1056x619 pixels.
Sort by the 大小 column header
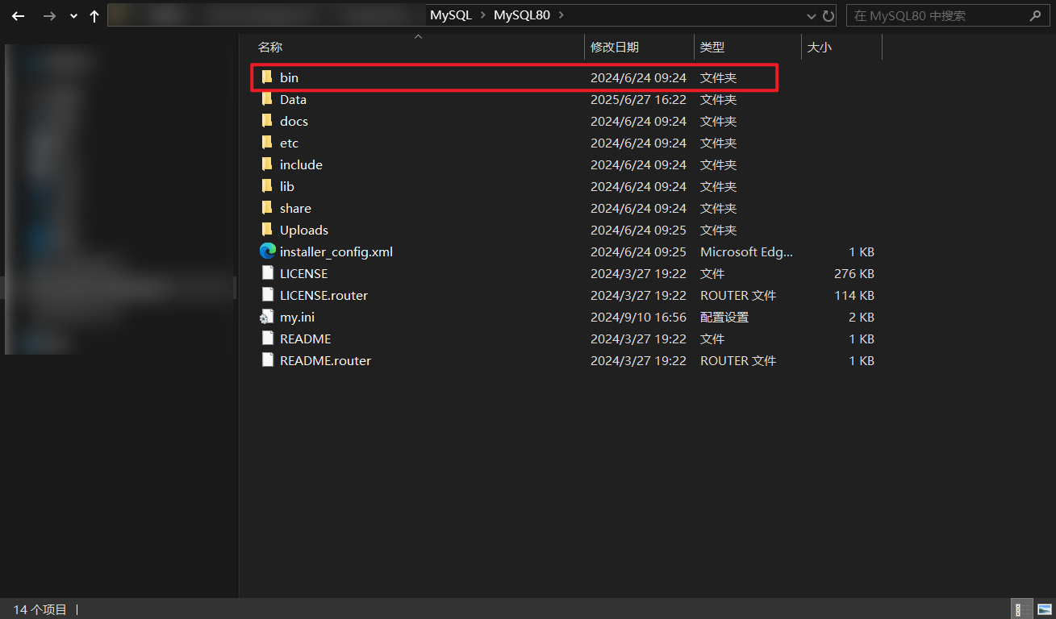[820, 48]
